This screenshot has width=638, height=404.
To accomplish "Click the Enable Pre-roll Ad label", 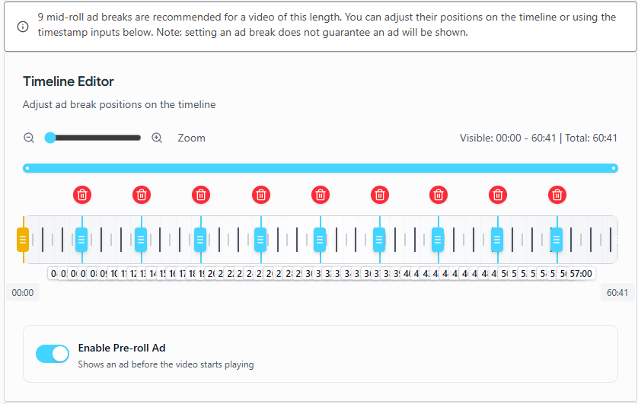I will click(x=122, y=348).
